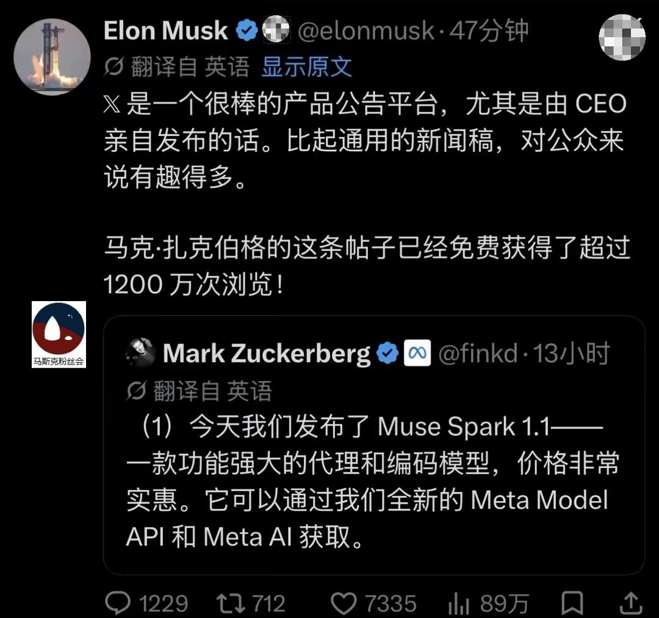This screenshot has width=659, height=618.
Task: Bookmark this post
Action: coord(572,603)
